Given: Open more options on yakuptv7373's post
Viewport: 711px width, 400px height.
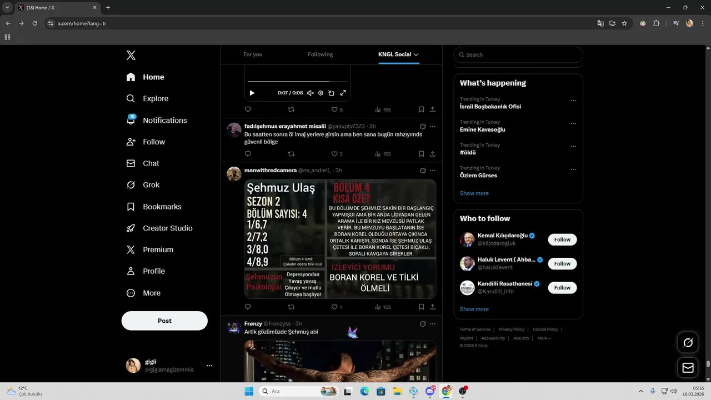Looking at the screenshot, I should pos(433,127).
